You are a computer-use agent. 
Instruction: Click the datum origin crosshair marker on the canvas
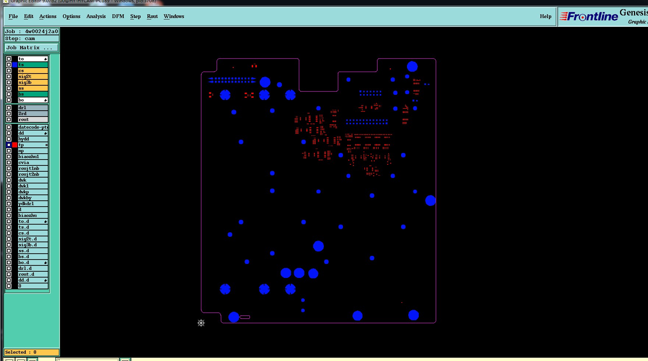click(201, 323)
